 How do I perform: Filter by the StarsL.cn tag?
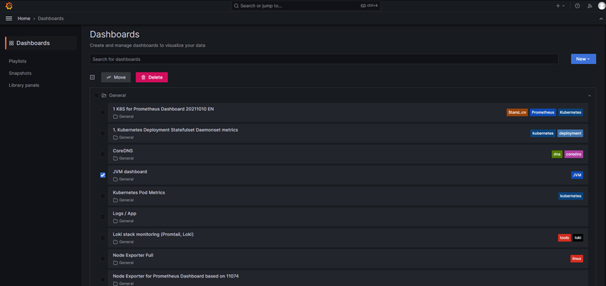point(517,112)
